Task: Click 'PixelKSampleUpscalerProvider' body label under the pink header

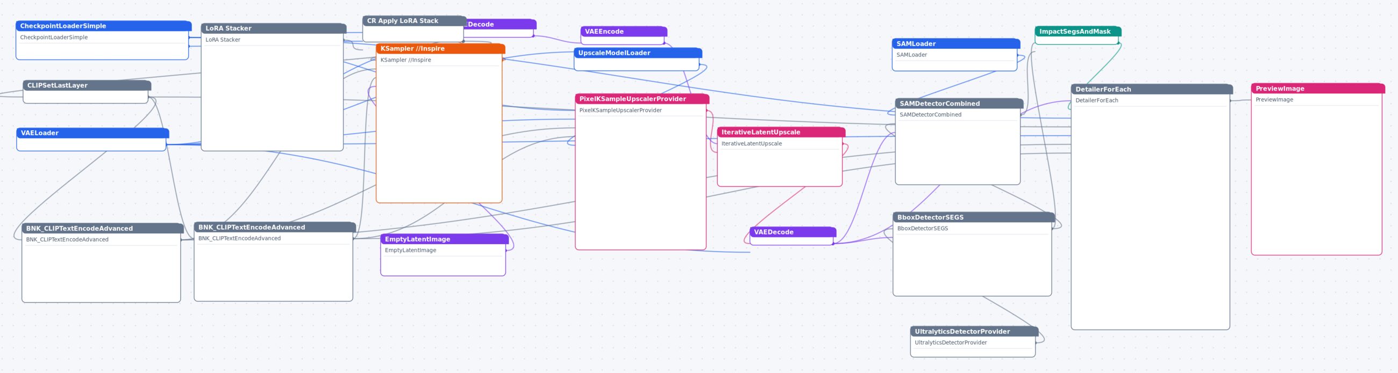Action: pos(620,111)
